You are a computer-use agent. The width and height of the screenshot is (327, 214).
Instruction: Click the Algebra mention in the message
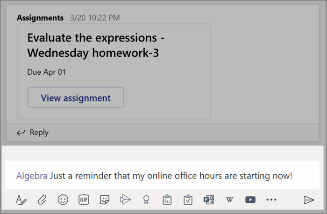32,176
